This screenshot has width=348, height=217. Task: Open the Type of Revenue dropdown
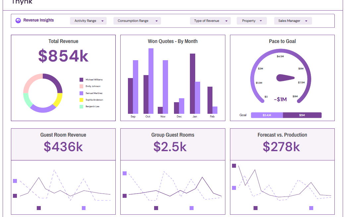pyautogui.click(x=210, y=21)
